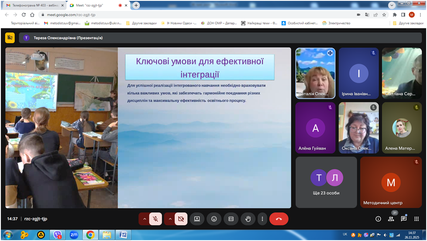The width and height of the screenshot is (427, 241).
Task: Expand the audio settings arrow
Action: click(x=144, y=219)
